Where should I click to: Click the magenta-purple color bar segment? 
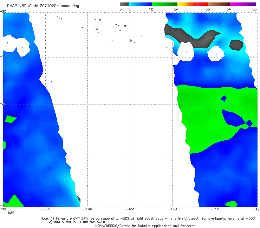[243, 4]
